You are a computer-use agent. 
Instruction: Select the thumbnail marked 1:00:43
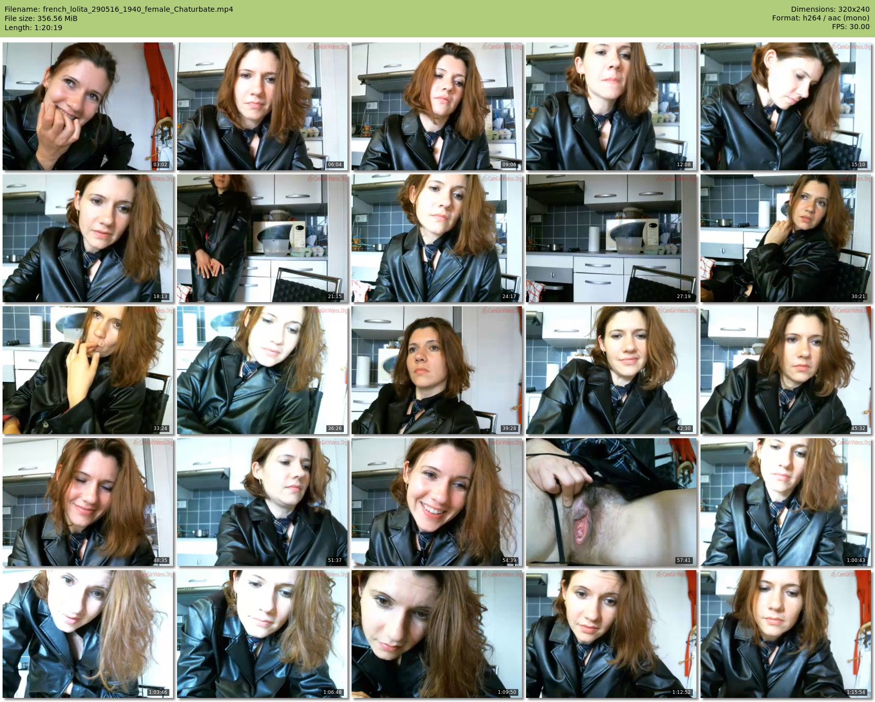786,502
